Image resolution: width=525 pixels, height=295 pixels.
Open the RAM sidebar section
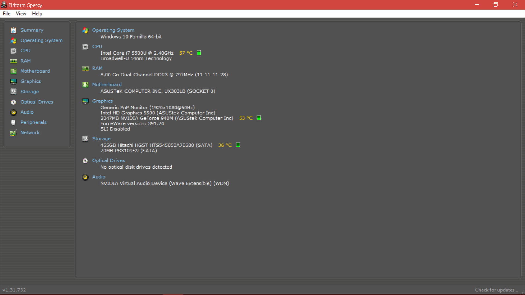(25, 61)
